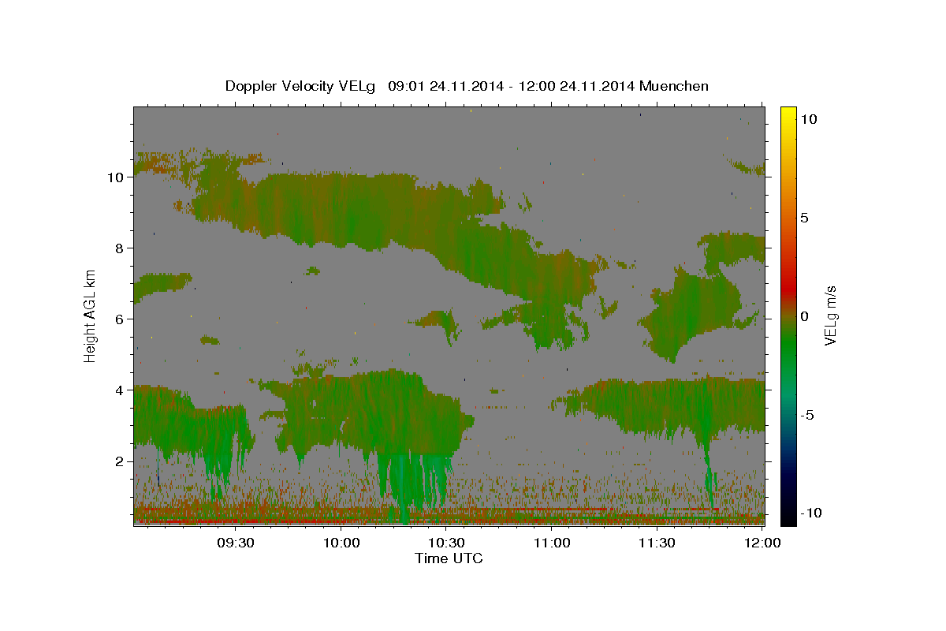Image resolution: width=946 pixels, height=631 pixels.
Task: Click the colorbar value 0 label
Action: click(804, 316)
